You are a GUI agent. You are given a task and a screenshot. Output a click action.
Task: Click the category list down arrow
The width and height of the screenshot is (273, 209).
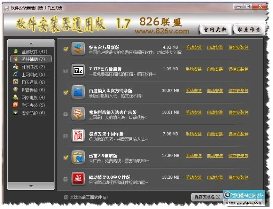click(31, 186)
